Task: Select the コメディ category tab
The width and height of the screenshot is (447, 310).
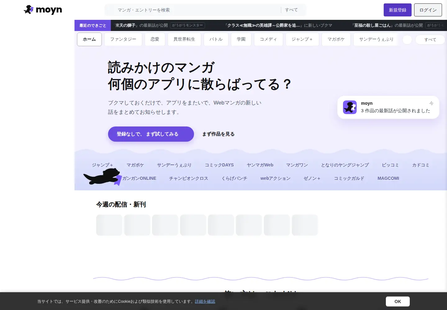Action: (269, 39)
